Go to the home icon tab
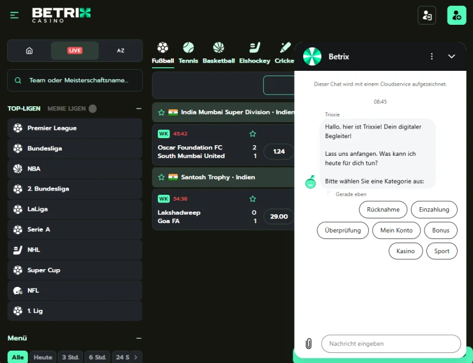The width and height of the screenshot is (473, 363). pyautogui.click(x=29, y=51)
